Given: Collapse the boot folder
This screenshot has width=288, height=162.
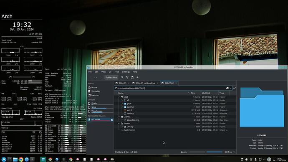Looking at the screenshot, I should [119, 97].
